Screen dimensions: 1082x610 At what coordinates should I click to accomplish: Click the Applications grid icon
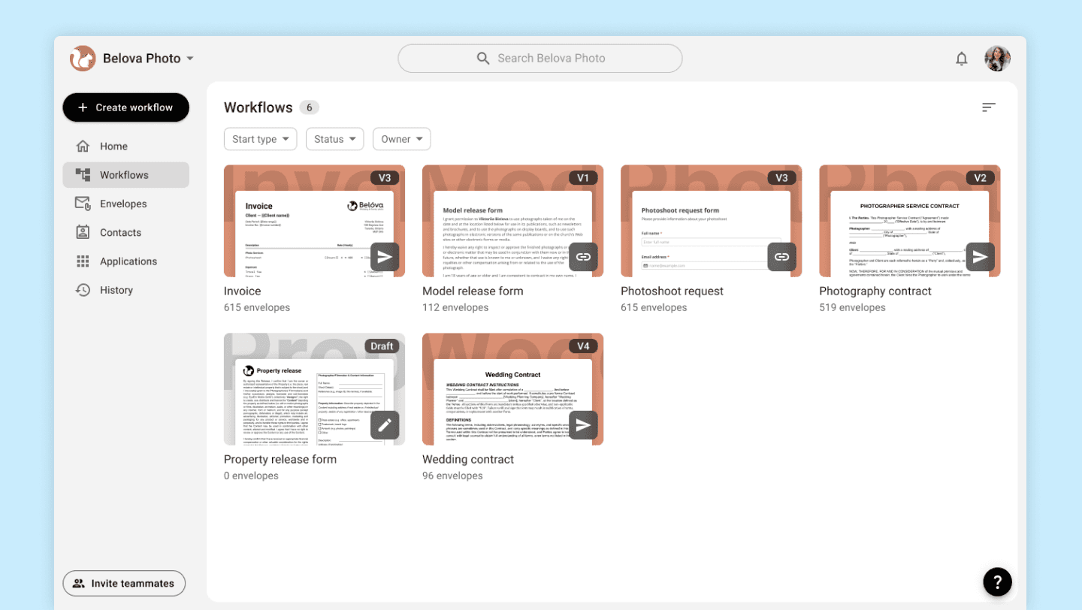point(83,261)
